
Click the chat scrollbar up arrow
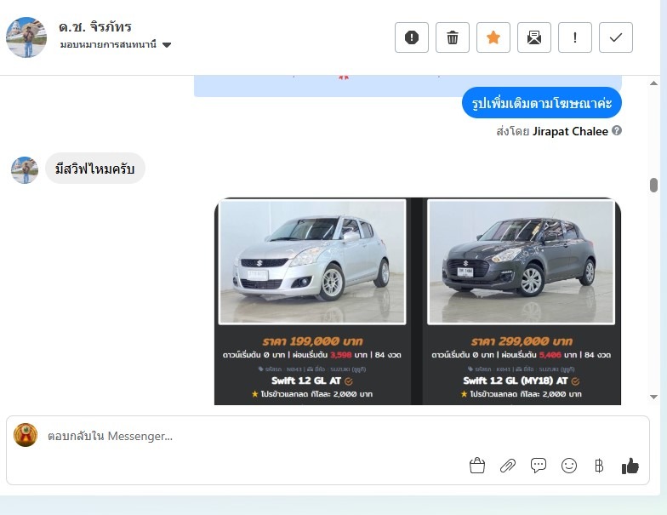[653, 83]
